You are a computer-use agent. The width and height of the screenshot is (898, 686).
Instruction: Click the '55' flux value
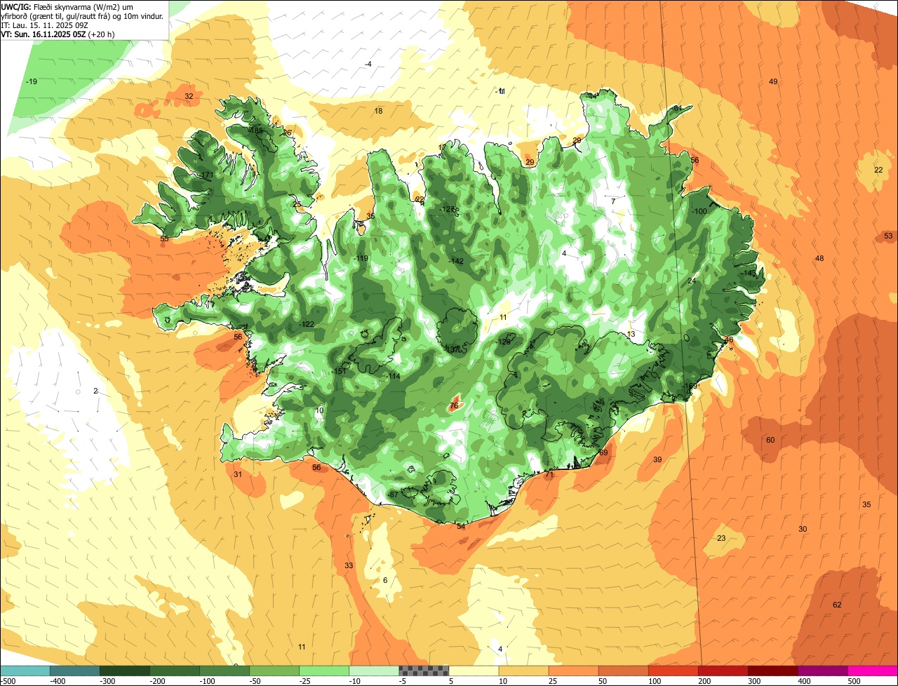tap(164, 239)
